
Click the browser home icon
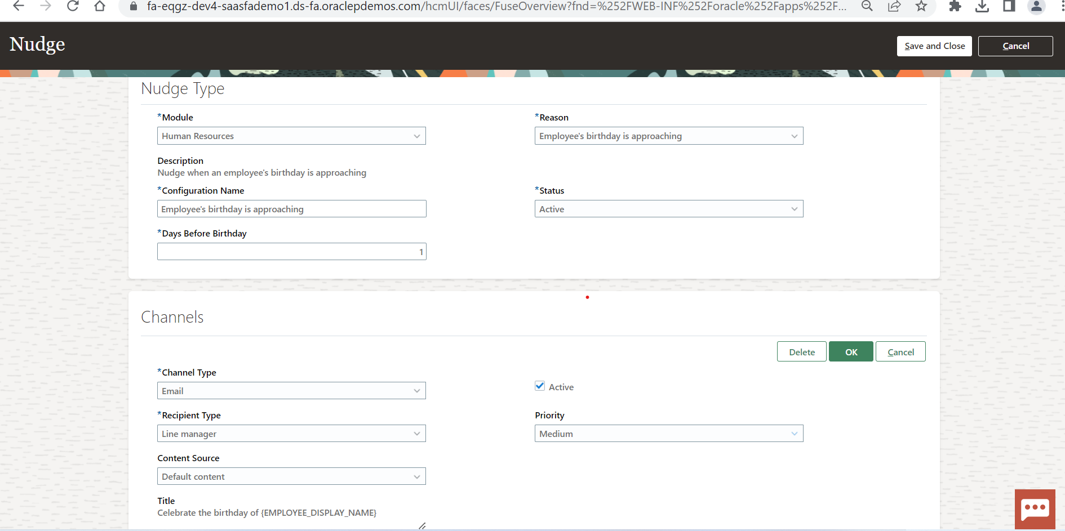100,7
